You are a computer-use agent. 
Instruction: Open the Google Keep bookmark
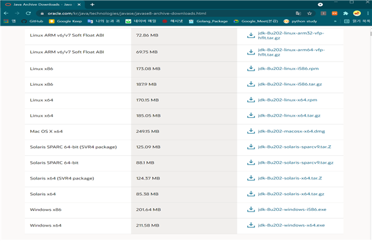(x=65, y=22)
